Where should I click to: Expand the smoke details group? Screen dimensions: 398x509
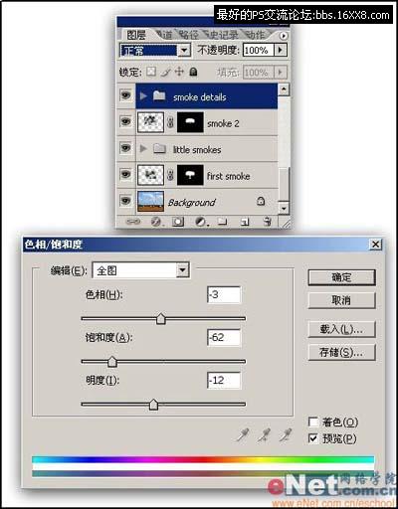pos(143,96)
